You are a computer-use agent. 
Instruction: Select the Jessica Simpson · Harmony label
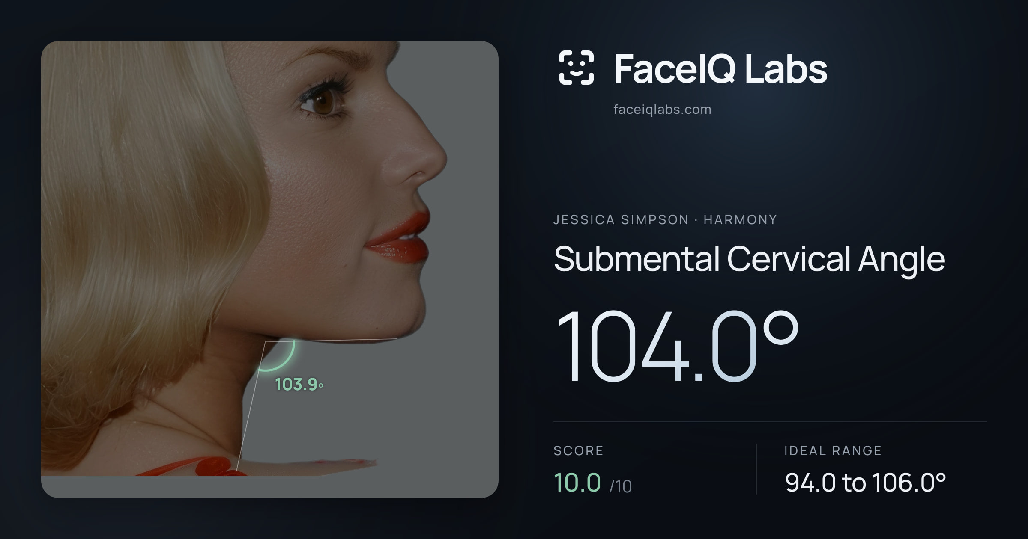665,219
